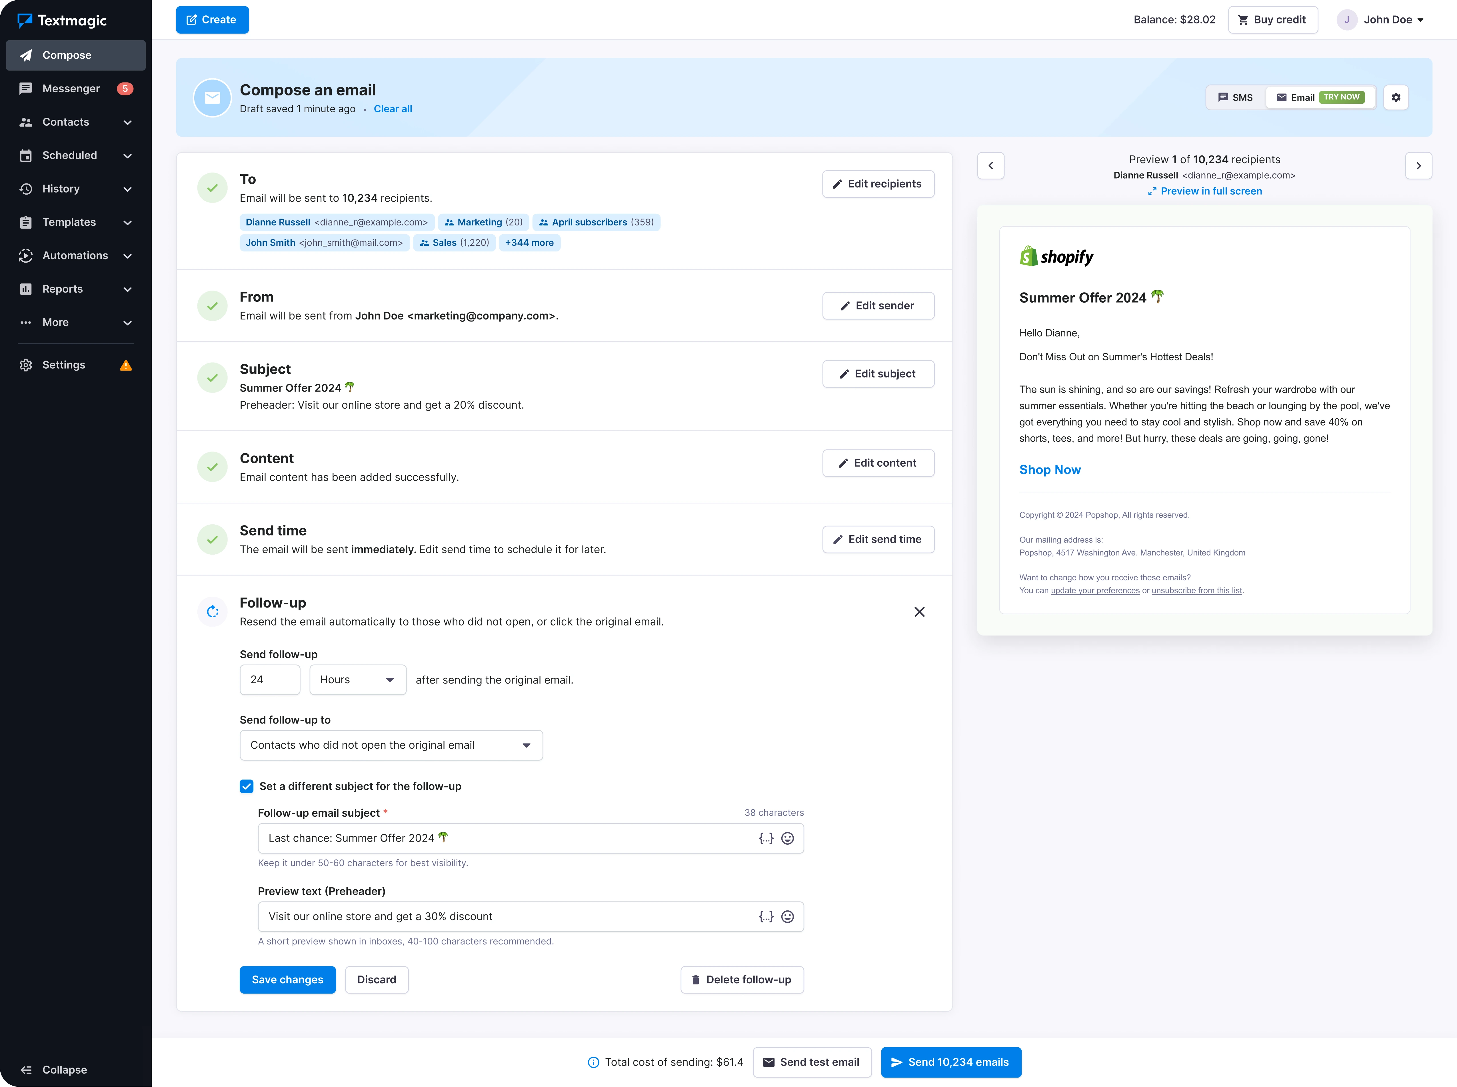This screenshot has width=1457, height=1087.
Task: Click the Follow-up email subject field
Action: [531, 838]
